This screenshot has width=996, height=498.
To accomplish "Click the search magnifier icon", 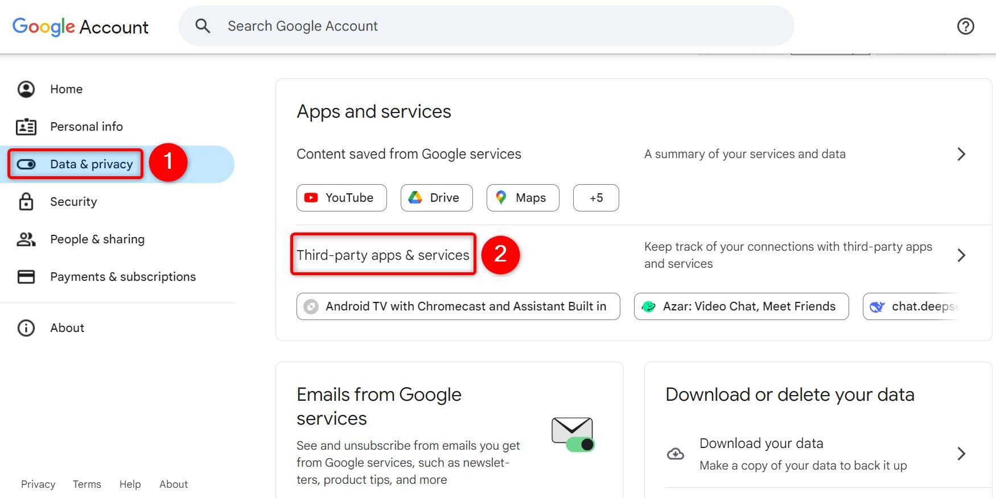I will (x=203, y=26).
